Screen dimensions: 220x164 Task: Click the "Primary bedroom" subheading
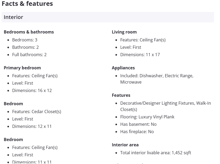click(x=22, y=68)
